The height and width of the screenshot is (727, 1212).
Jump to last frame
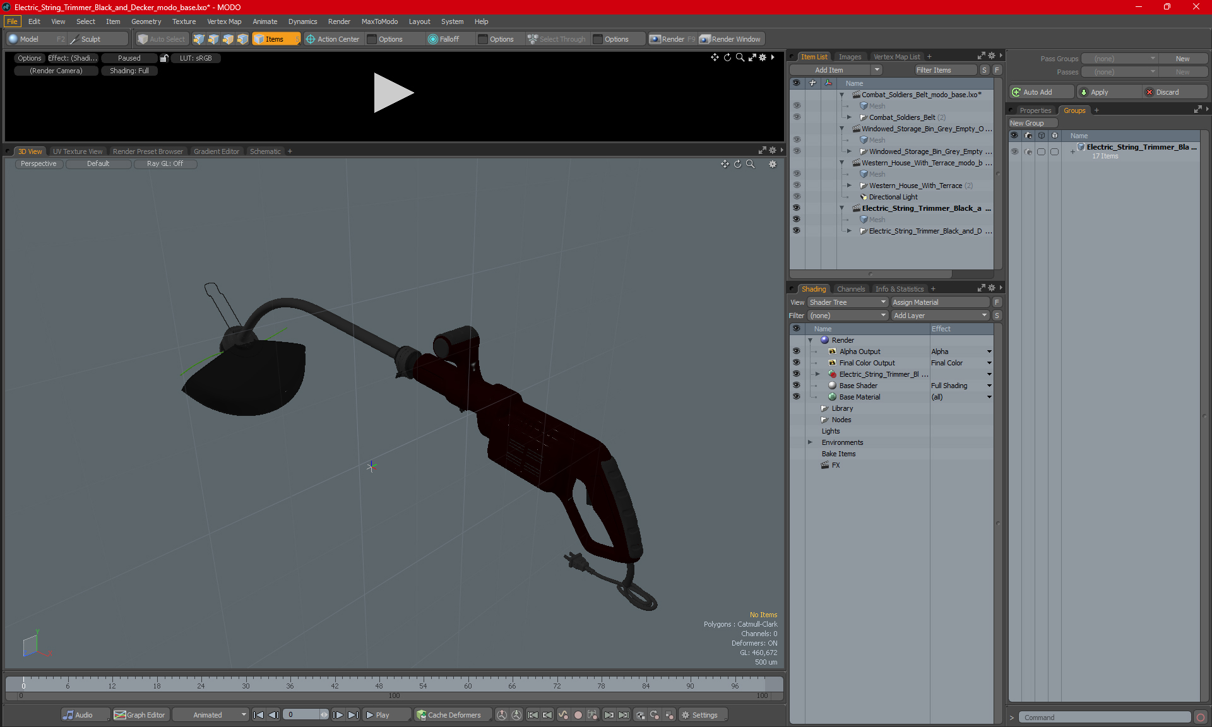pyautogui.click(x=353, y=715)
